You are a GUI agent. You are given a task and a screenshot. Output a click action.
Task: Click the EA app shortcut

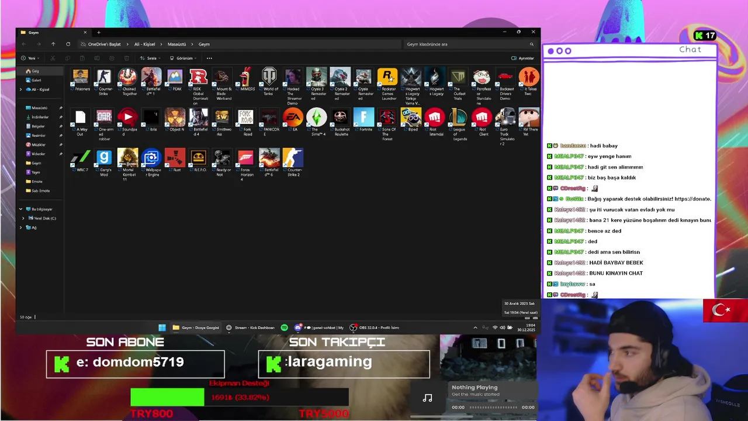click(293, 120)
